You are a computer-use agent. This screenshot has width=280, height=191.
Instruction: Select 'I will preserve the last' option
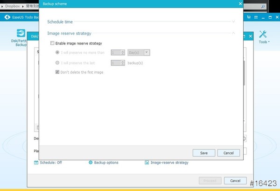pos(57,63)
